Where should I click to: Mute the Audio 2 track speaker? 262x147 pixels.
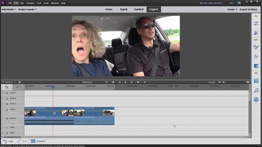click(x=7, y=104)
